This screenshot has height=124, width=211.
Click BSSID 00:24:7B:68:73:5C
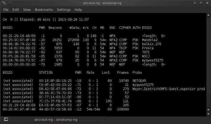point(19,60)
